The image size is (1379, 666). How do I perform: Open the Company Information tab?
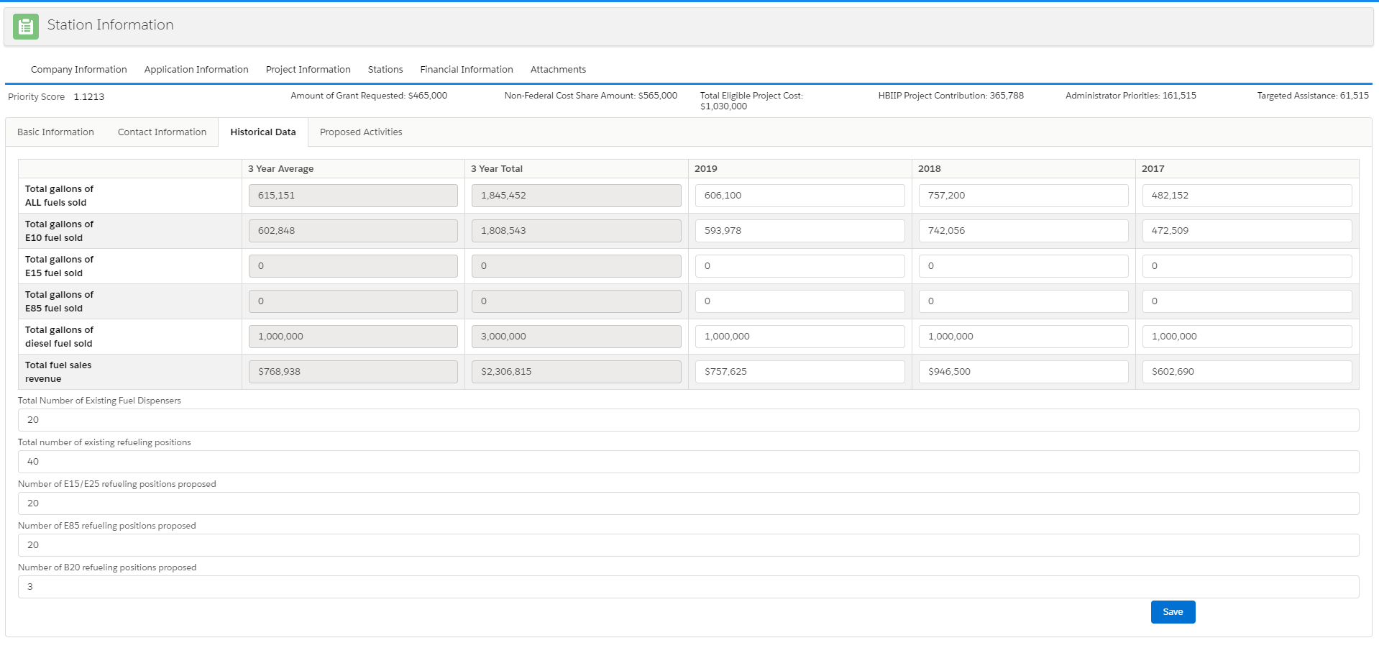coord(78,70)
